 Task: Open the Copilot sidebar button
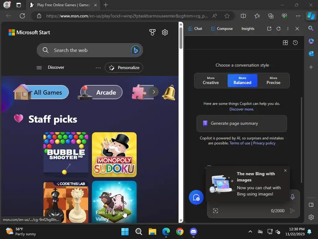[311, 16]
